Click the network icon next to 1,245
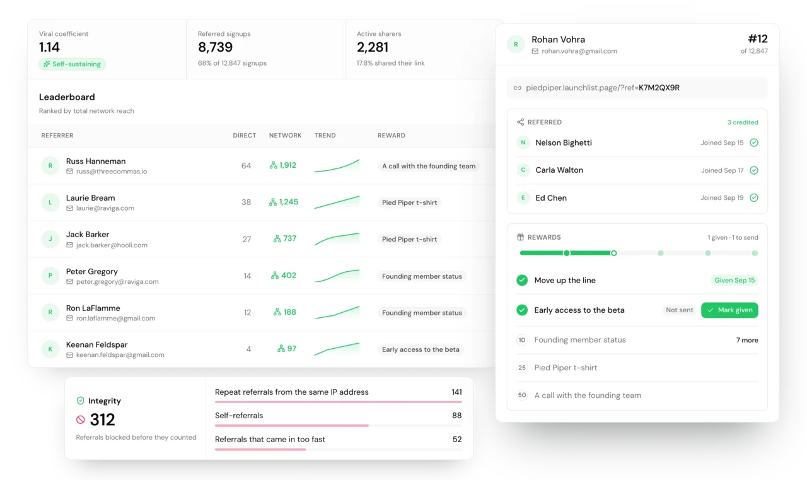Image resolution: width=807 pixels, height=480 pixels. [x=273, y=202]
